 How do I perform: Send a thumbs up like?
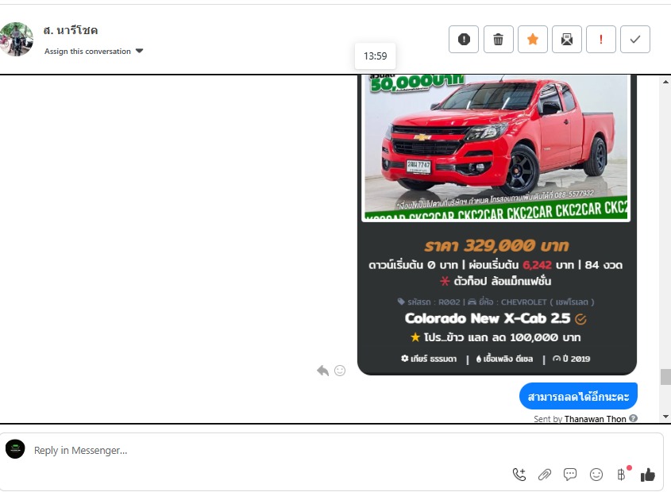[647, 474]
